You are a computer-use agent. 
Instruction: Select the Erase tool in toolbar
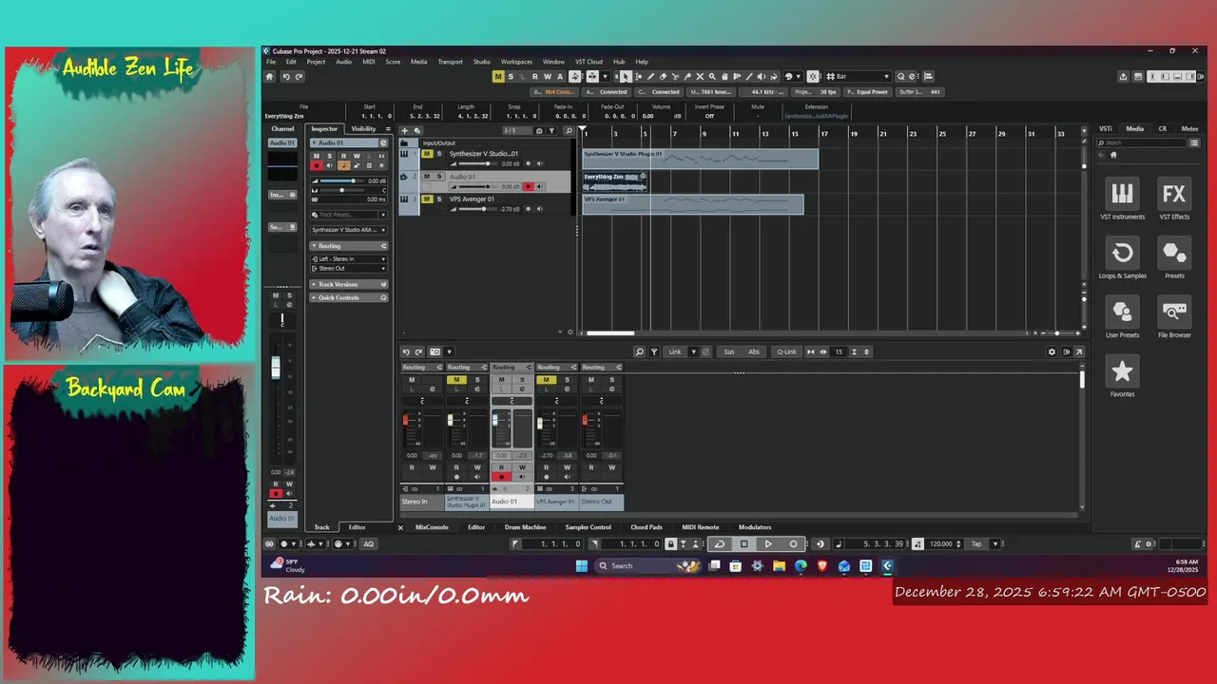coord(663,76)
